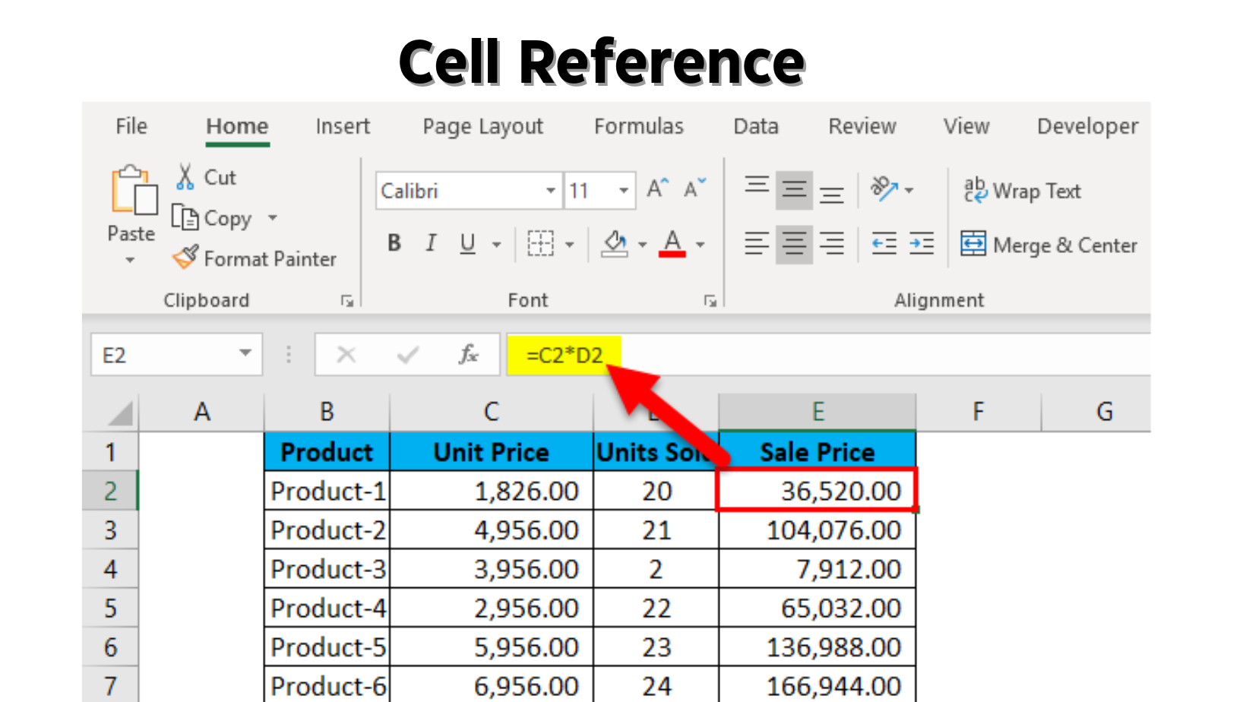1246x702 pixels.
Task: Click the Merge & Center button
Action: click(x=1048, y=245)
